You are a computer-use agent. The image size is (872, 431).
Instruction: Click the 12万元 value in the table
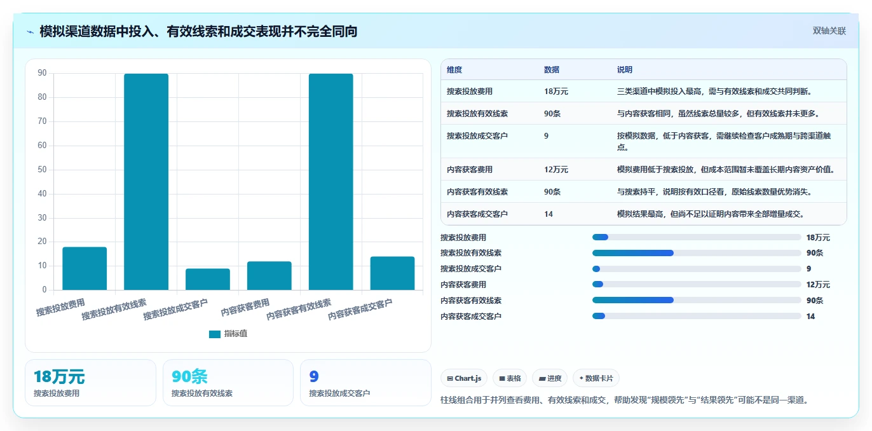pyautogui.click(x=556, y=170)
